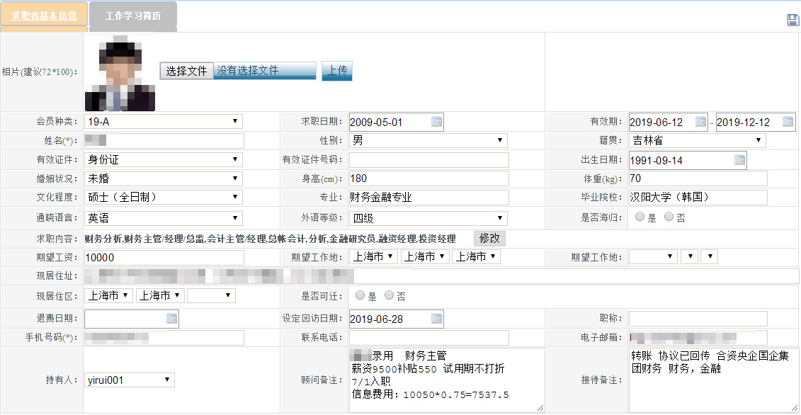Click the 选择文件 button

click(186, 71)
